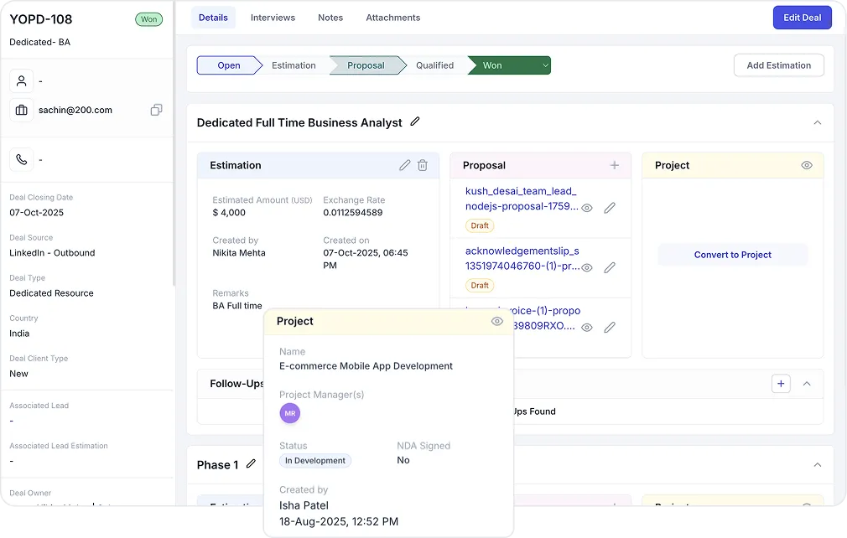This screenshot has height=538, width=847.
Task: Edit the kush_desai_team_lead proposal
Action: click(x=610, y=208)
